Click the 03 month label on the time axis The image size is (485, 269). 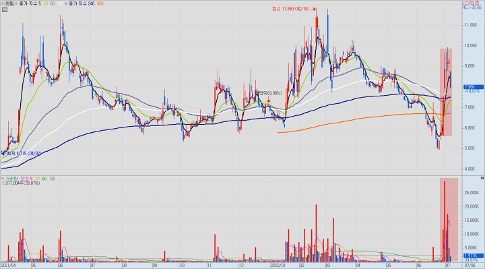327,266
